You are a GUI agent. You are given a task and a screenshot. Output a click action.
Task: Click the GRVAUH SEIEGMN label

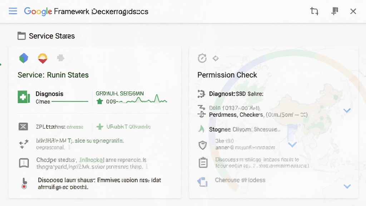120,93
